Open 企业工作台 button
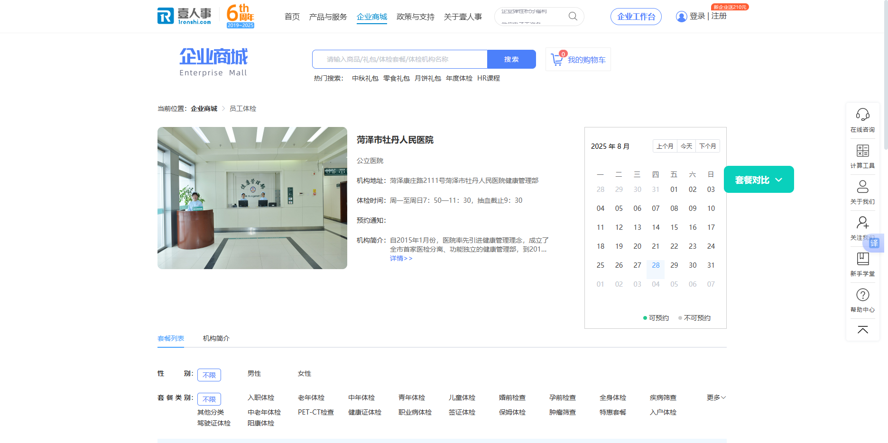888x443 pixels. pyautogui.click(x=636, y=17)
